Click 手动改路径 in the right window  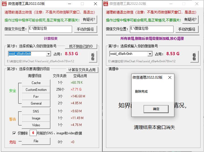187,29
